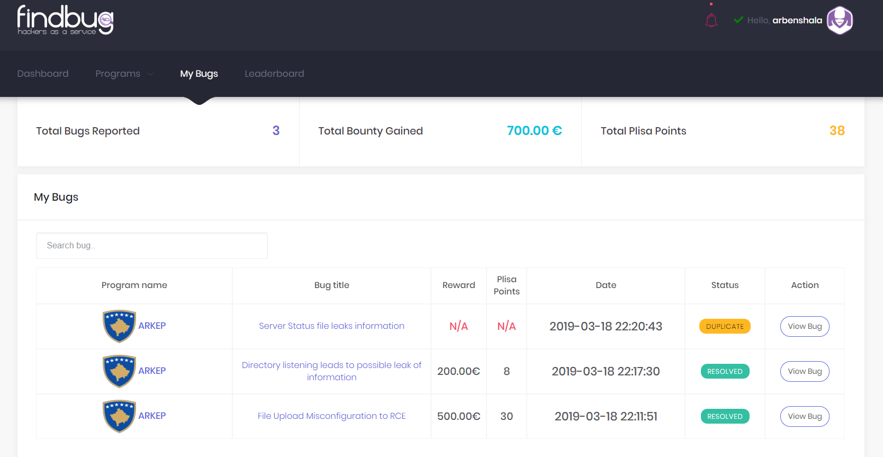Viewport: 883px width, 457px height.
Task: Click the Plisa Points value 30
Action: click(507, 416)
